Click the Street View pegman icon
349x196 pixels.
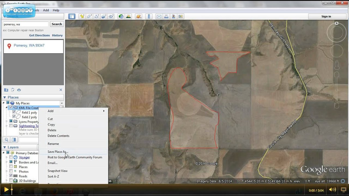point(337,65)
